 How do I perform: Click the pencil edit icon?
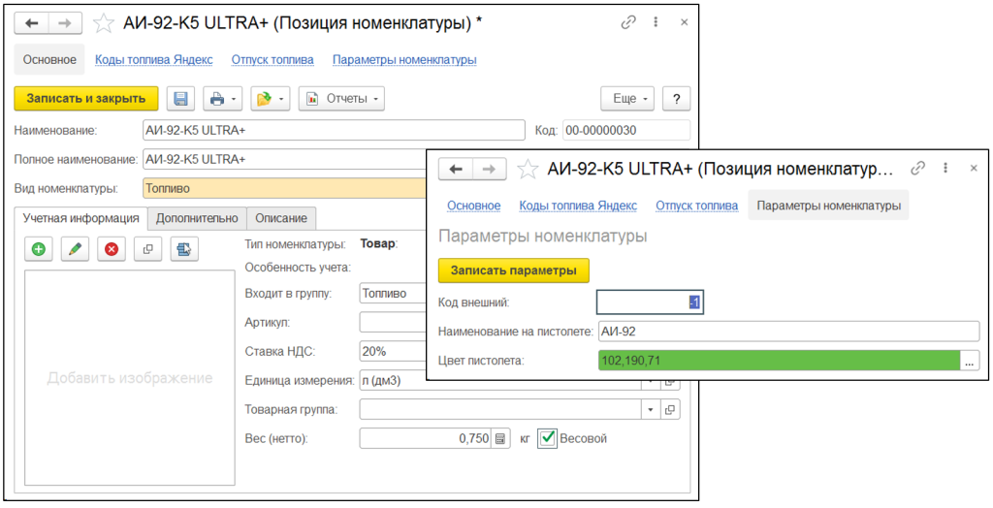point(75,249)
